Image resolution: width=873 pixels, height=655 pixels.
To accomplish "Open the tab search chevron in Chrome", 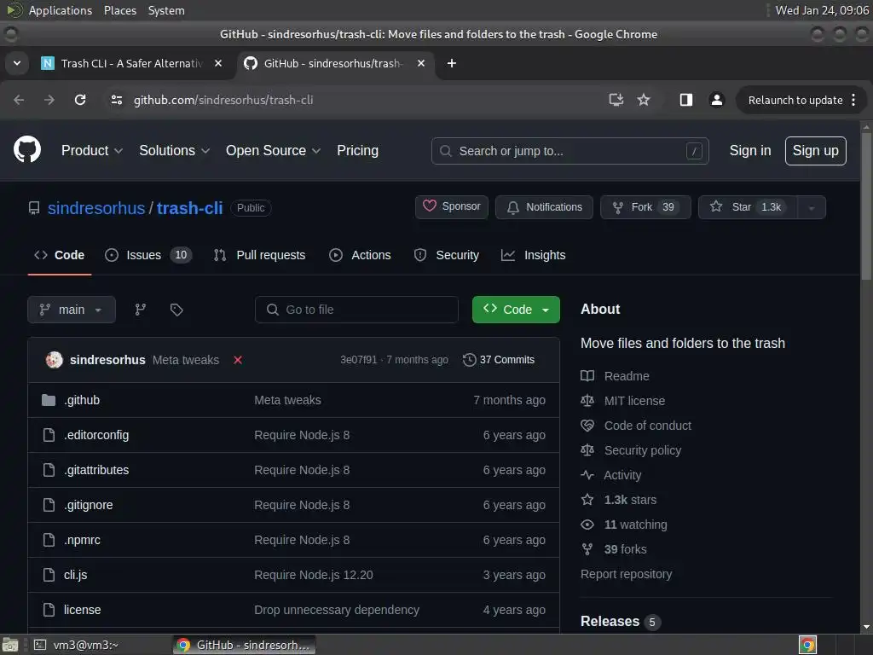I will pyautogui.click(x=17, y=63).
